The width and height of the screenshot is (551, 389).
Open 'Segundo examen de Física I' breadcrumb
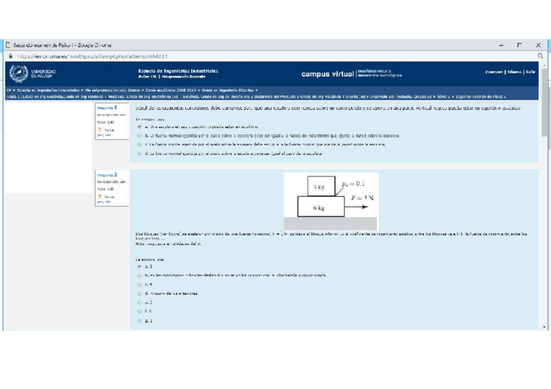click(x=481, y=97)
